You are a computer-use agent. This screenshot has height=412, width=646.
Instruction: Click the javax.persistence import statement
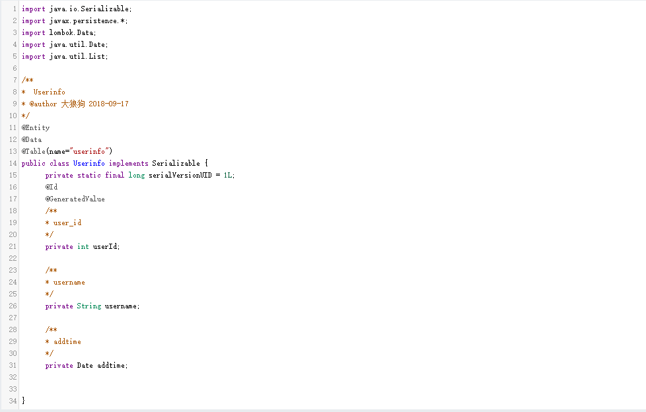75,21
